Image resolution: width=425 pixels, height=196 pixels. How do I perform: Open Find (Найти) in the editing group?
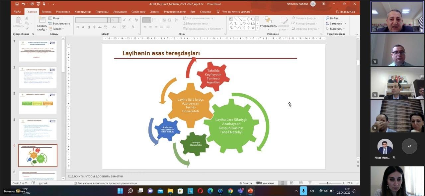tap(332, 18)
